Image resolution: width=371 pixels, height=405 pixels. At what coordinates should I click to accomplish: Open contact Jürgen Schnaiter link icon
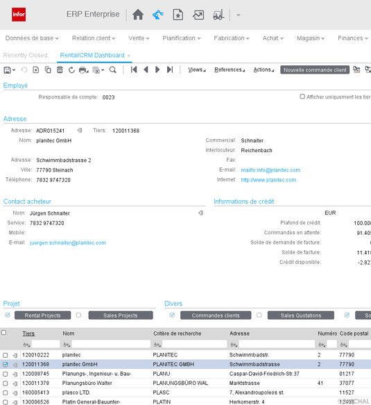[200, 213]
